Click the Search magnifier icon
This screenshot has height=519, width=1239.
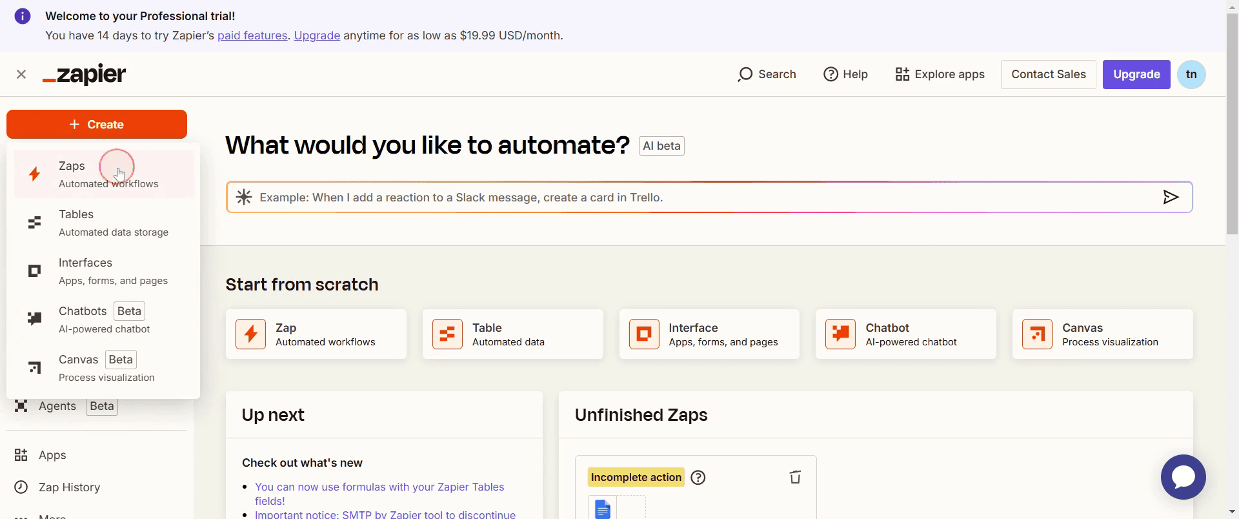745,74
